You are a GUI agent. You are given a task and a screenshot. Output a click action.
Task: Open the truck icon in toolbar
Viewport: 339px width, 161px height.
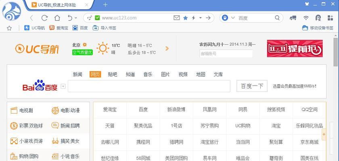[293, 18]
